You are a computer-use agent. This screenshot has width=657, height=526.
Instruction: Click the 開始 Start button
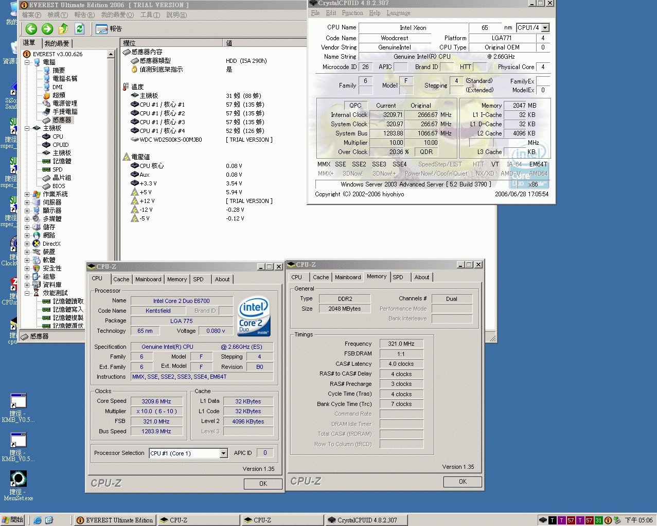pos(13,520)
